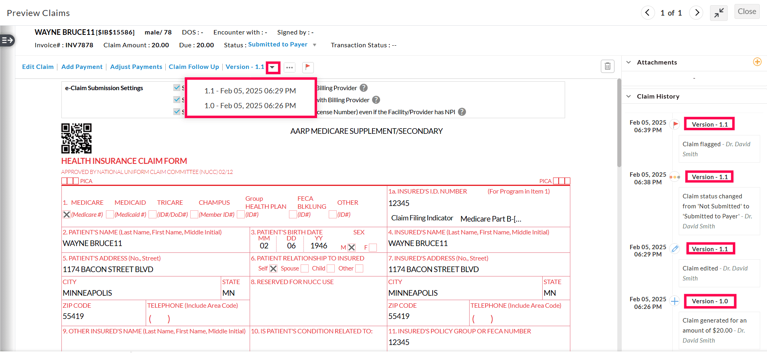The image size is (767, 353).
Task: Collapse preview with minimize arrows icon
Action: pyautogui.click(x=718, y=13)
